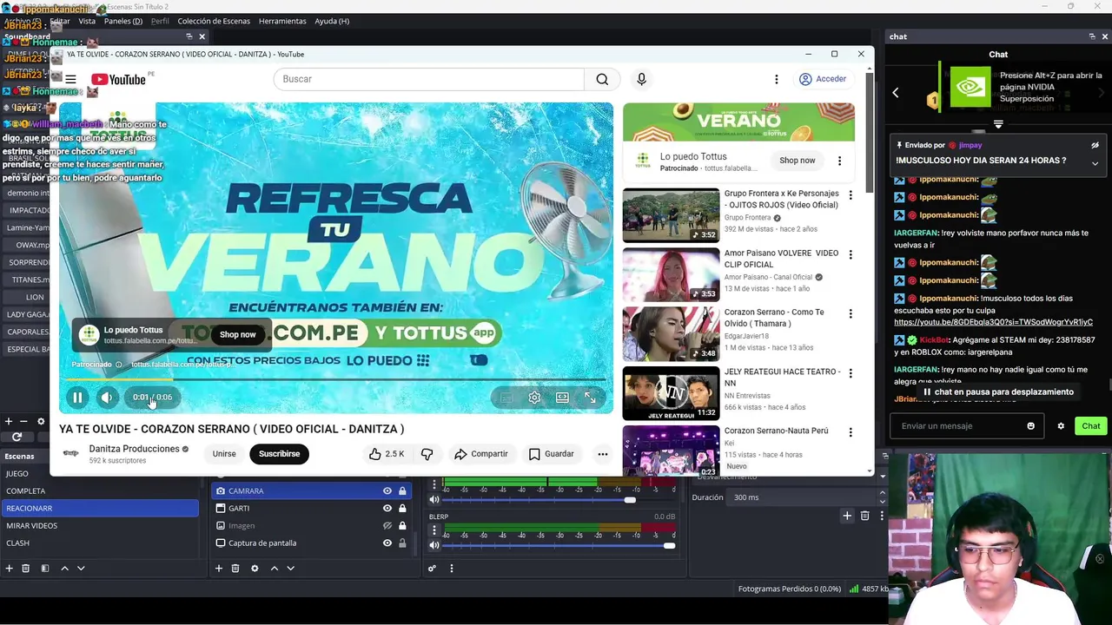1112x625 pixels.
Task: Unlock the CAMRARA source
Action: [402, 491]
